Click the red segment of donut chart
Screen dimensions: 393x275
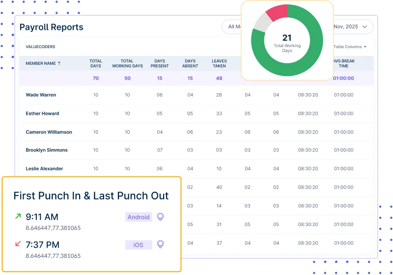[x=276, y=13]
